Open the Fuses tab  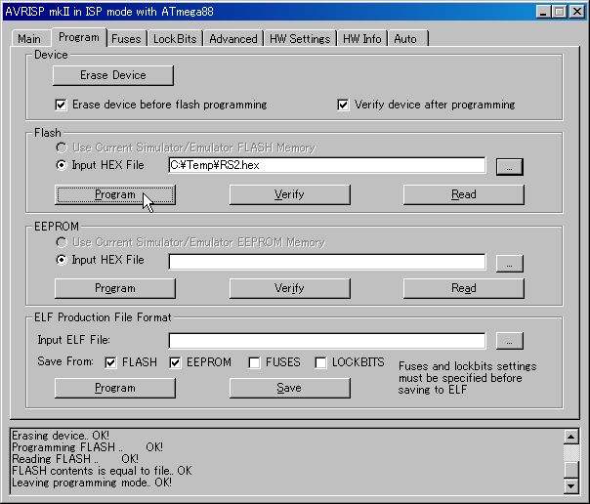tap(126, 39)
